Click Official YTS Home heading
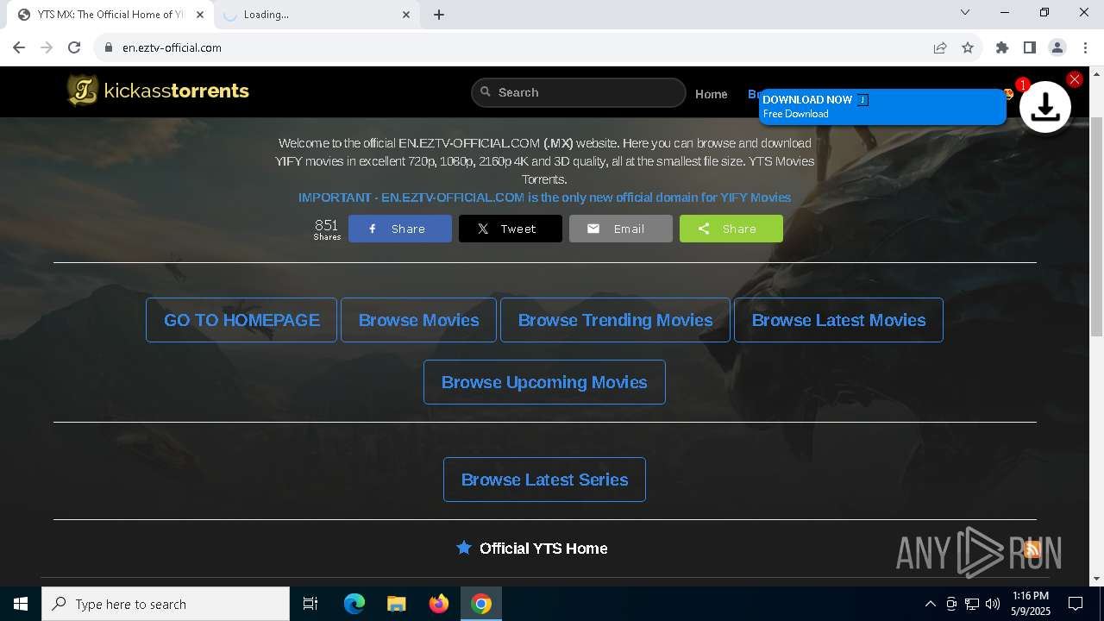 pyautogui.click(x=543, y=549)
